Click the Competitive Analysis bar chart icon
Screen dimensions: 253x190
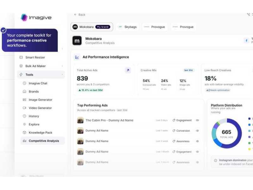25,141
